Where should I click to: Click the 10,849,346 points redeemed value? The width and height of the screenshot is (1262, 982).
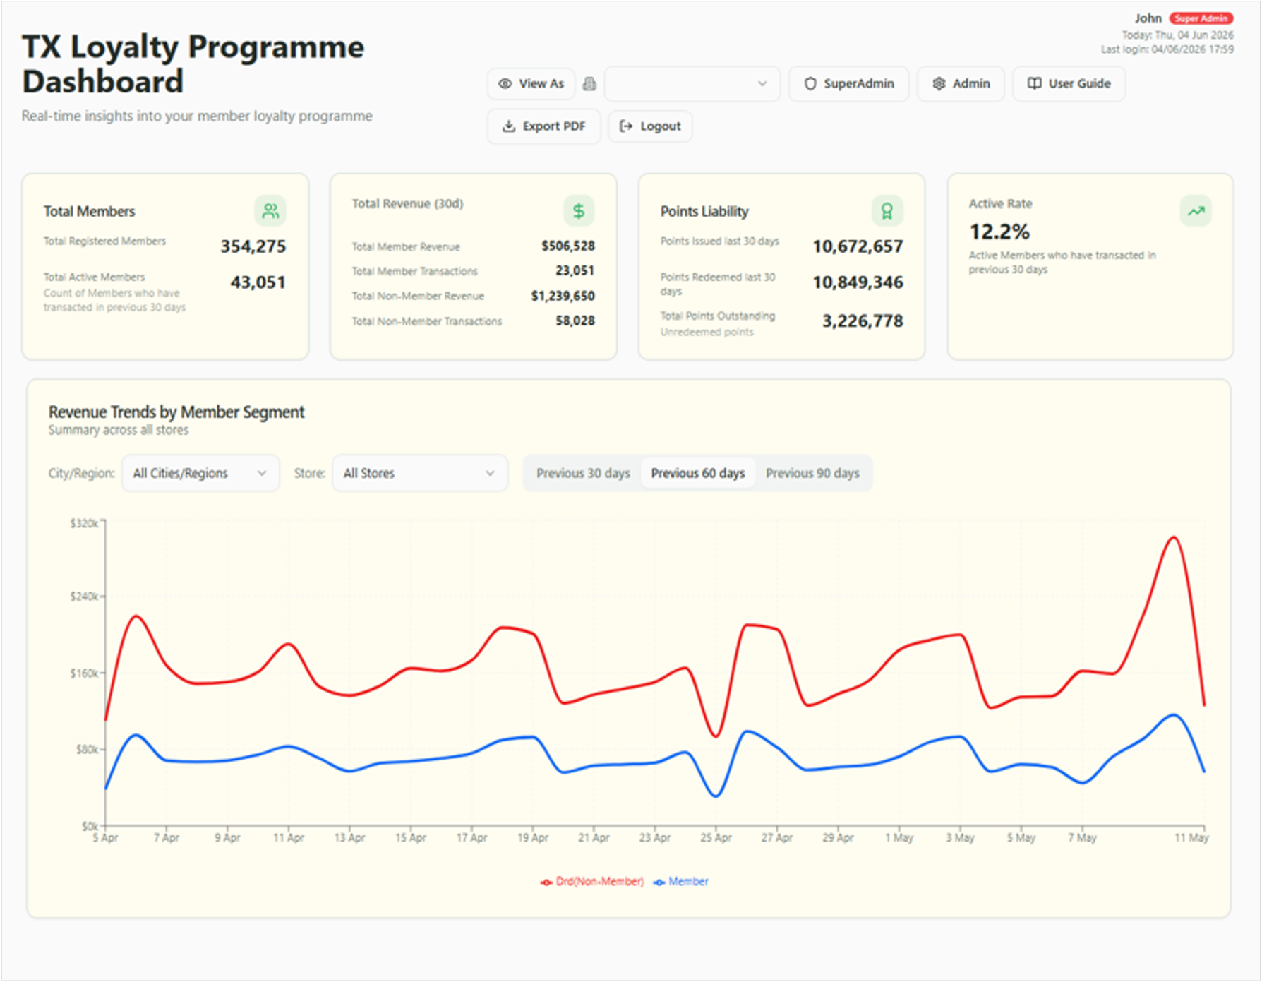click(x=858, y=282)
